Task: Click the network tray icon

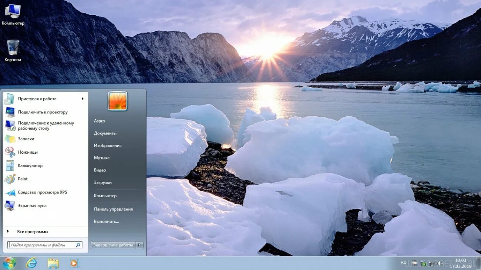Action: coord(431,263)
